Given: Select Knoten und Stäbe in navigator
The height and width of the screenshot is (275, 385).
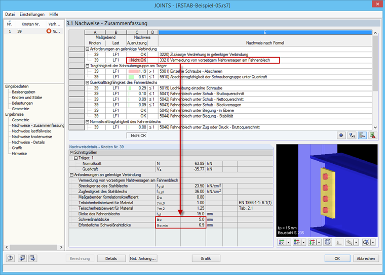Looking at the screenshot, I should [x=27, y=98].
